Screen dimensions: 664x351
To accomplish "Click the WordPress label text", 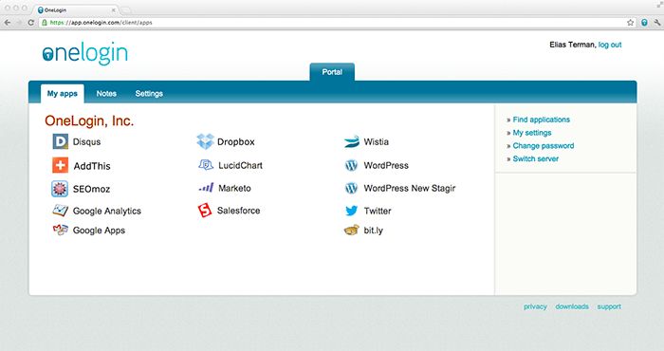I will click(x=386, y=166).
